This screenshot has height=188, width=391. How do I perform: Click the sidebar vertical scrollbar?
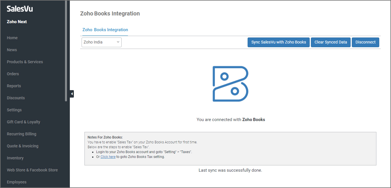(x=66, y=52)
